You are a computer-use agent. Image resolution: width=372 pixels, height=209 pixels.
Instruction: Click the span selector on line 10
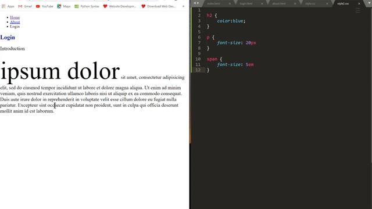coord(212,59)
